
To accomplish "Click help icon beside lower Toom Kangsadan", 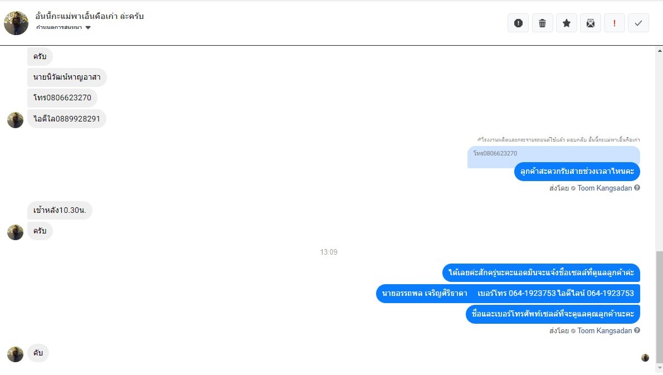I will point(637,330).
